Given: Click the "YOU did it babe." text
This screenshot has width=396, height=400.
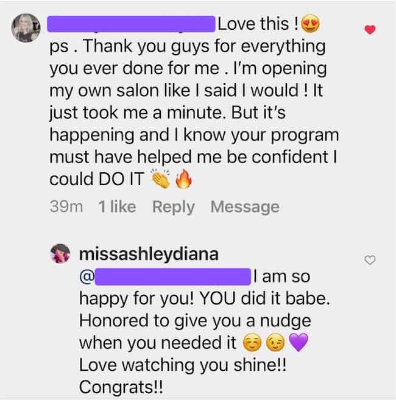Looking at the screenshot, I should click(x=264, y=298).
